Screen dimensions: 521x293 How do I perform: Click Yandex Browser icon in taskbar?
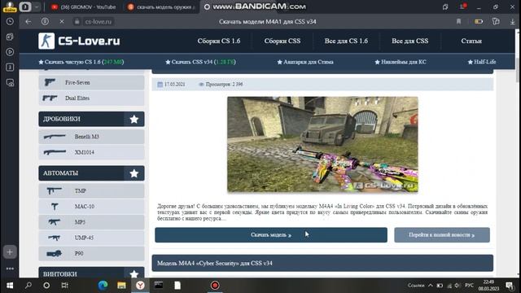[140, 286]
